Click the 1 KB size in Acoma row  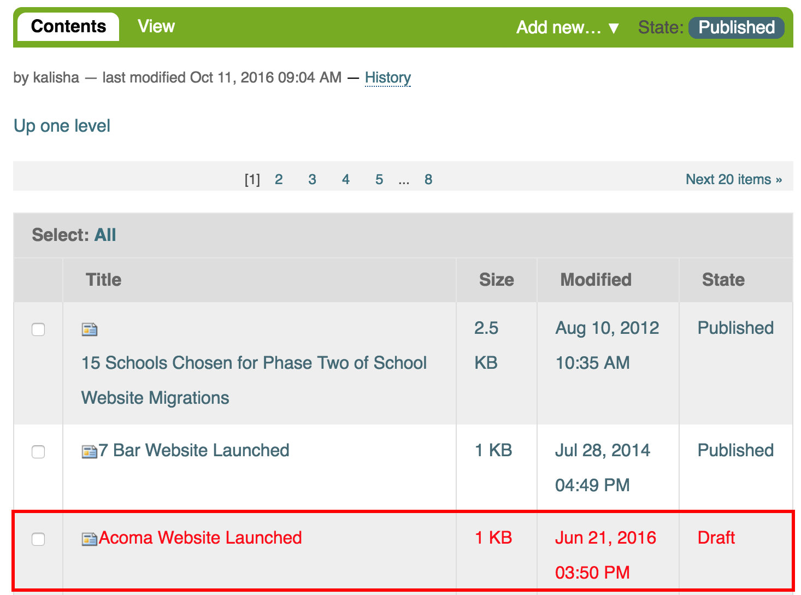pos(493,538)
